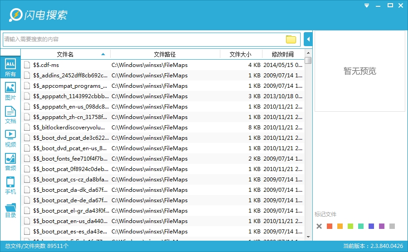Switch to 目录 (Directory) category
The width and height of the screenshot is (408, 252).
point(10,208)
